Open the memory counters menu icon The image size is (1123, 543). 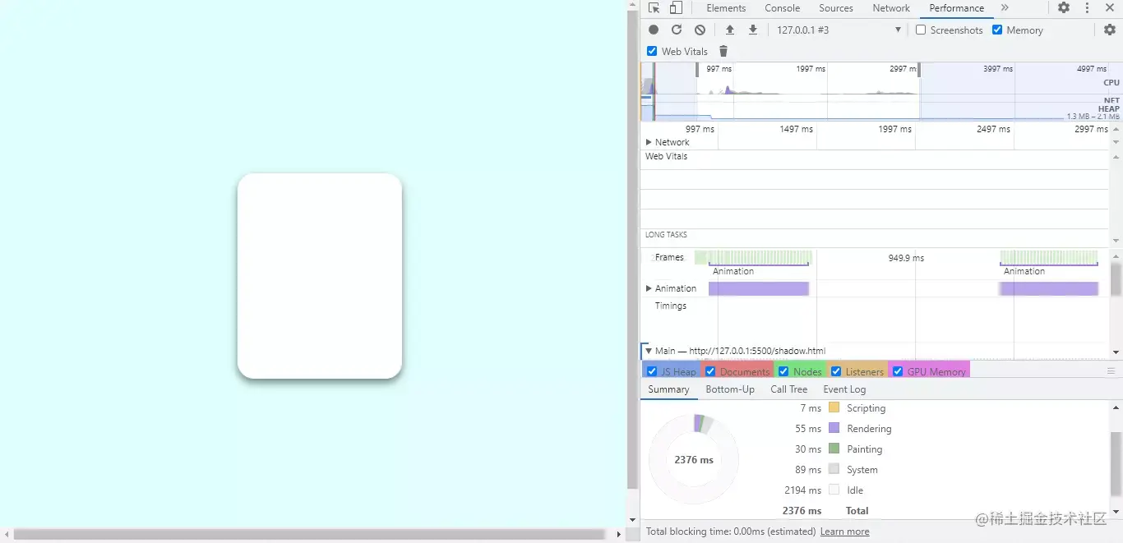pyautogui.click(x=1111, y=371)
